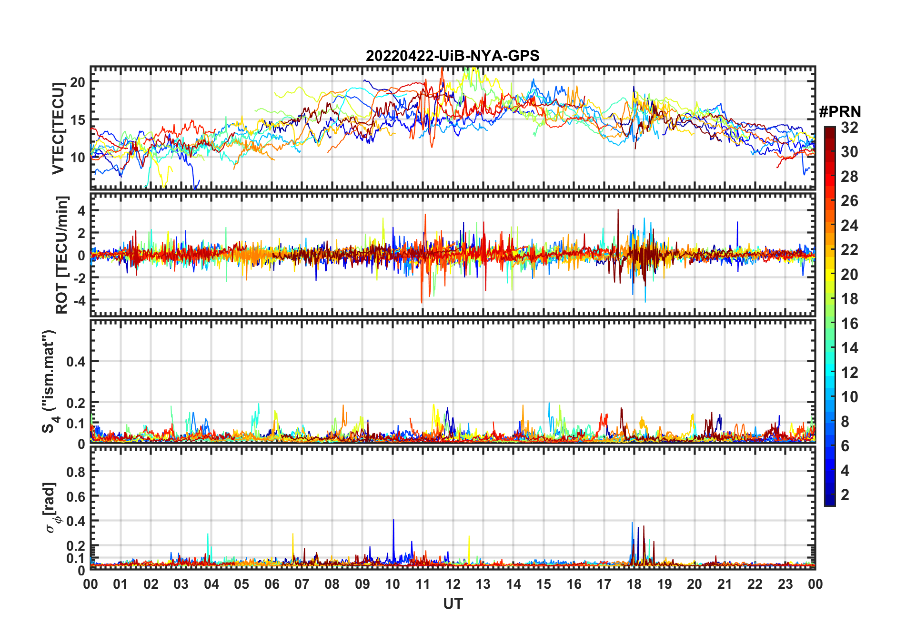The width and height of the screenshot is (906, 633).
Task: Select the #PRN colorbar heading
Action: [840, 112]
